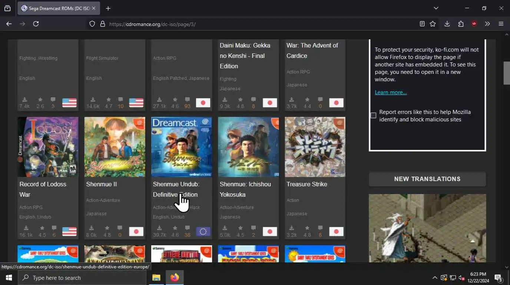This screenshot has height=285, width=510.
Task: Open Shenmue Undub cover thumbnail
Action: coord(182,147)
